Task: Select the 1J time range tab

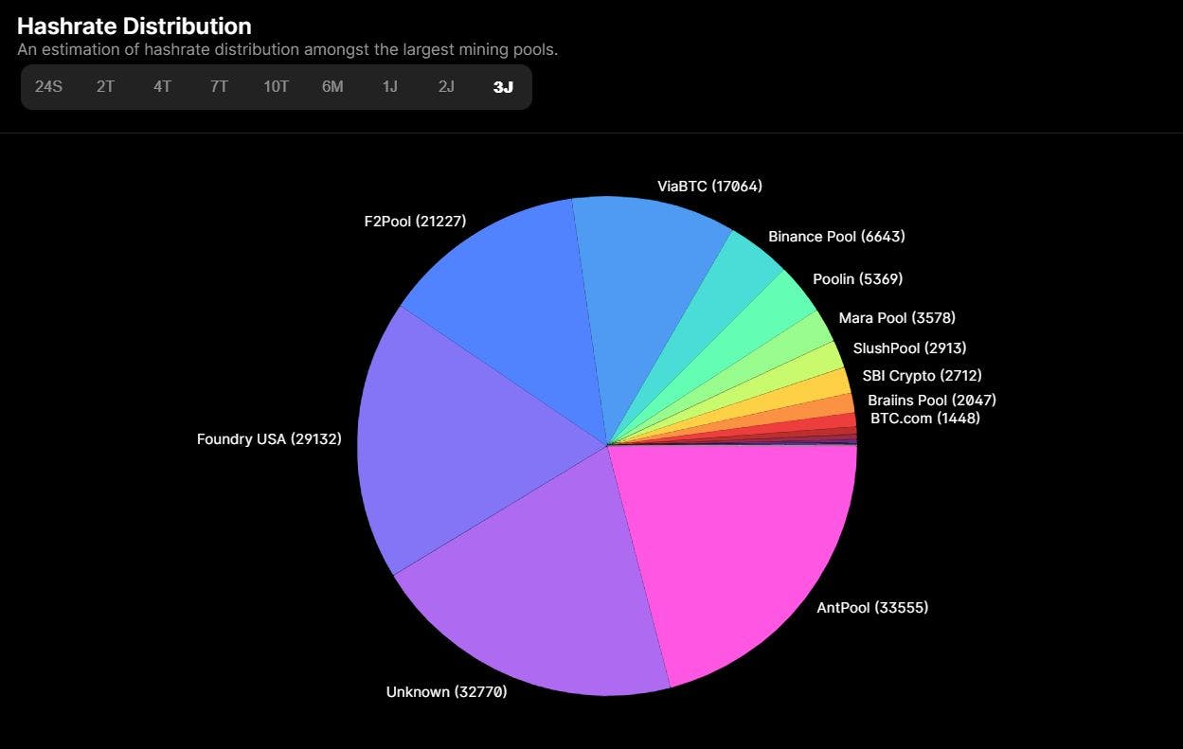Action: (389, 87)
